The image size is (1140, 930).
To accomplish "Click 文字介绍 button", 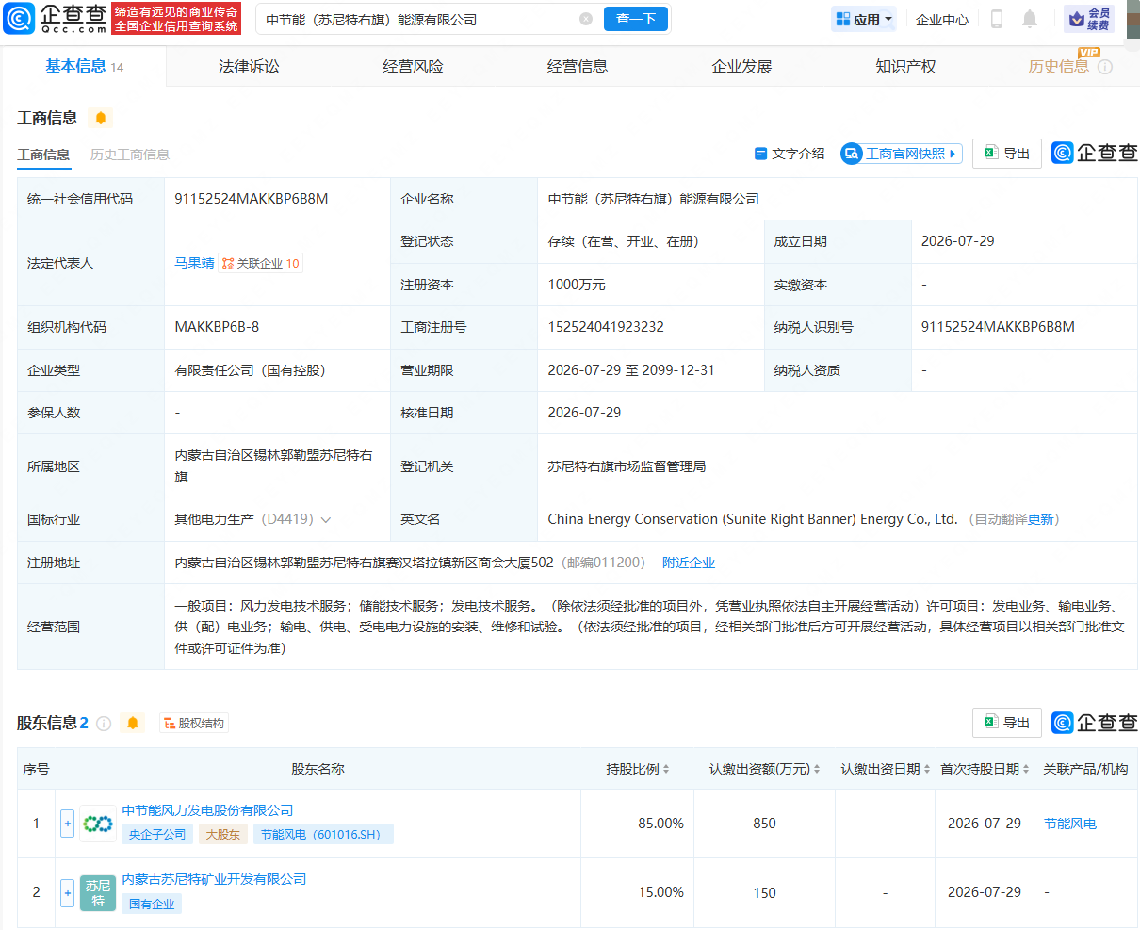I will tap(790, 154).
